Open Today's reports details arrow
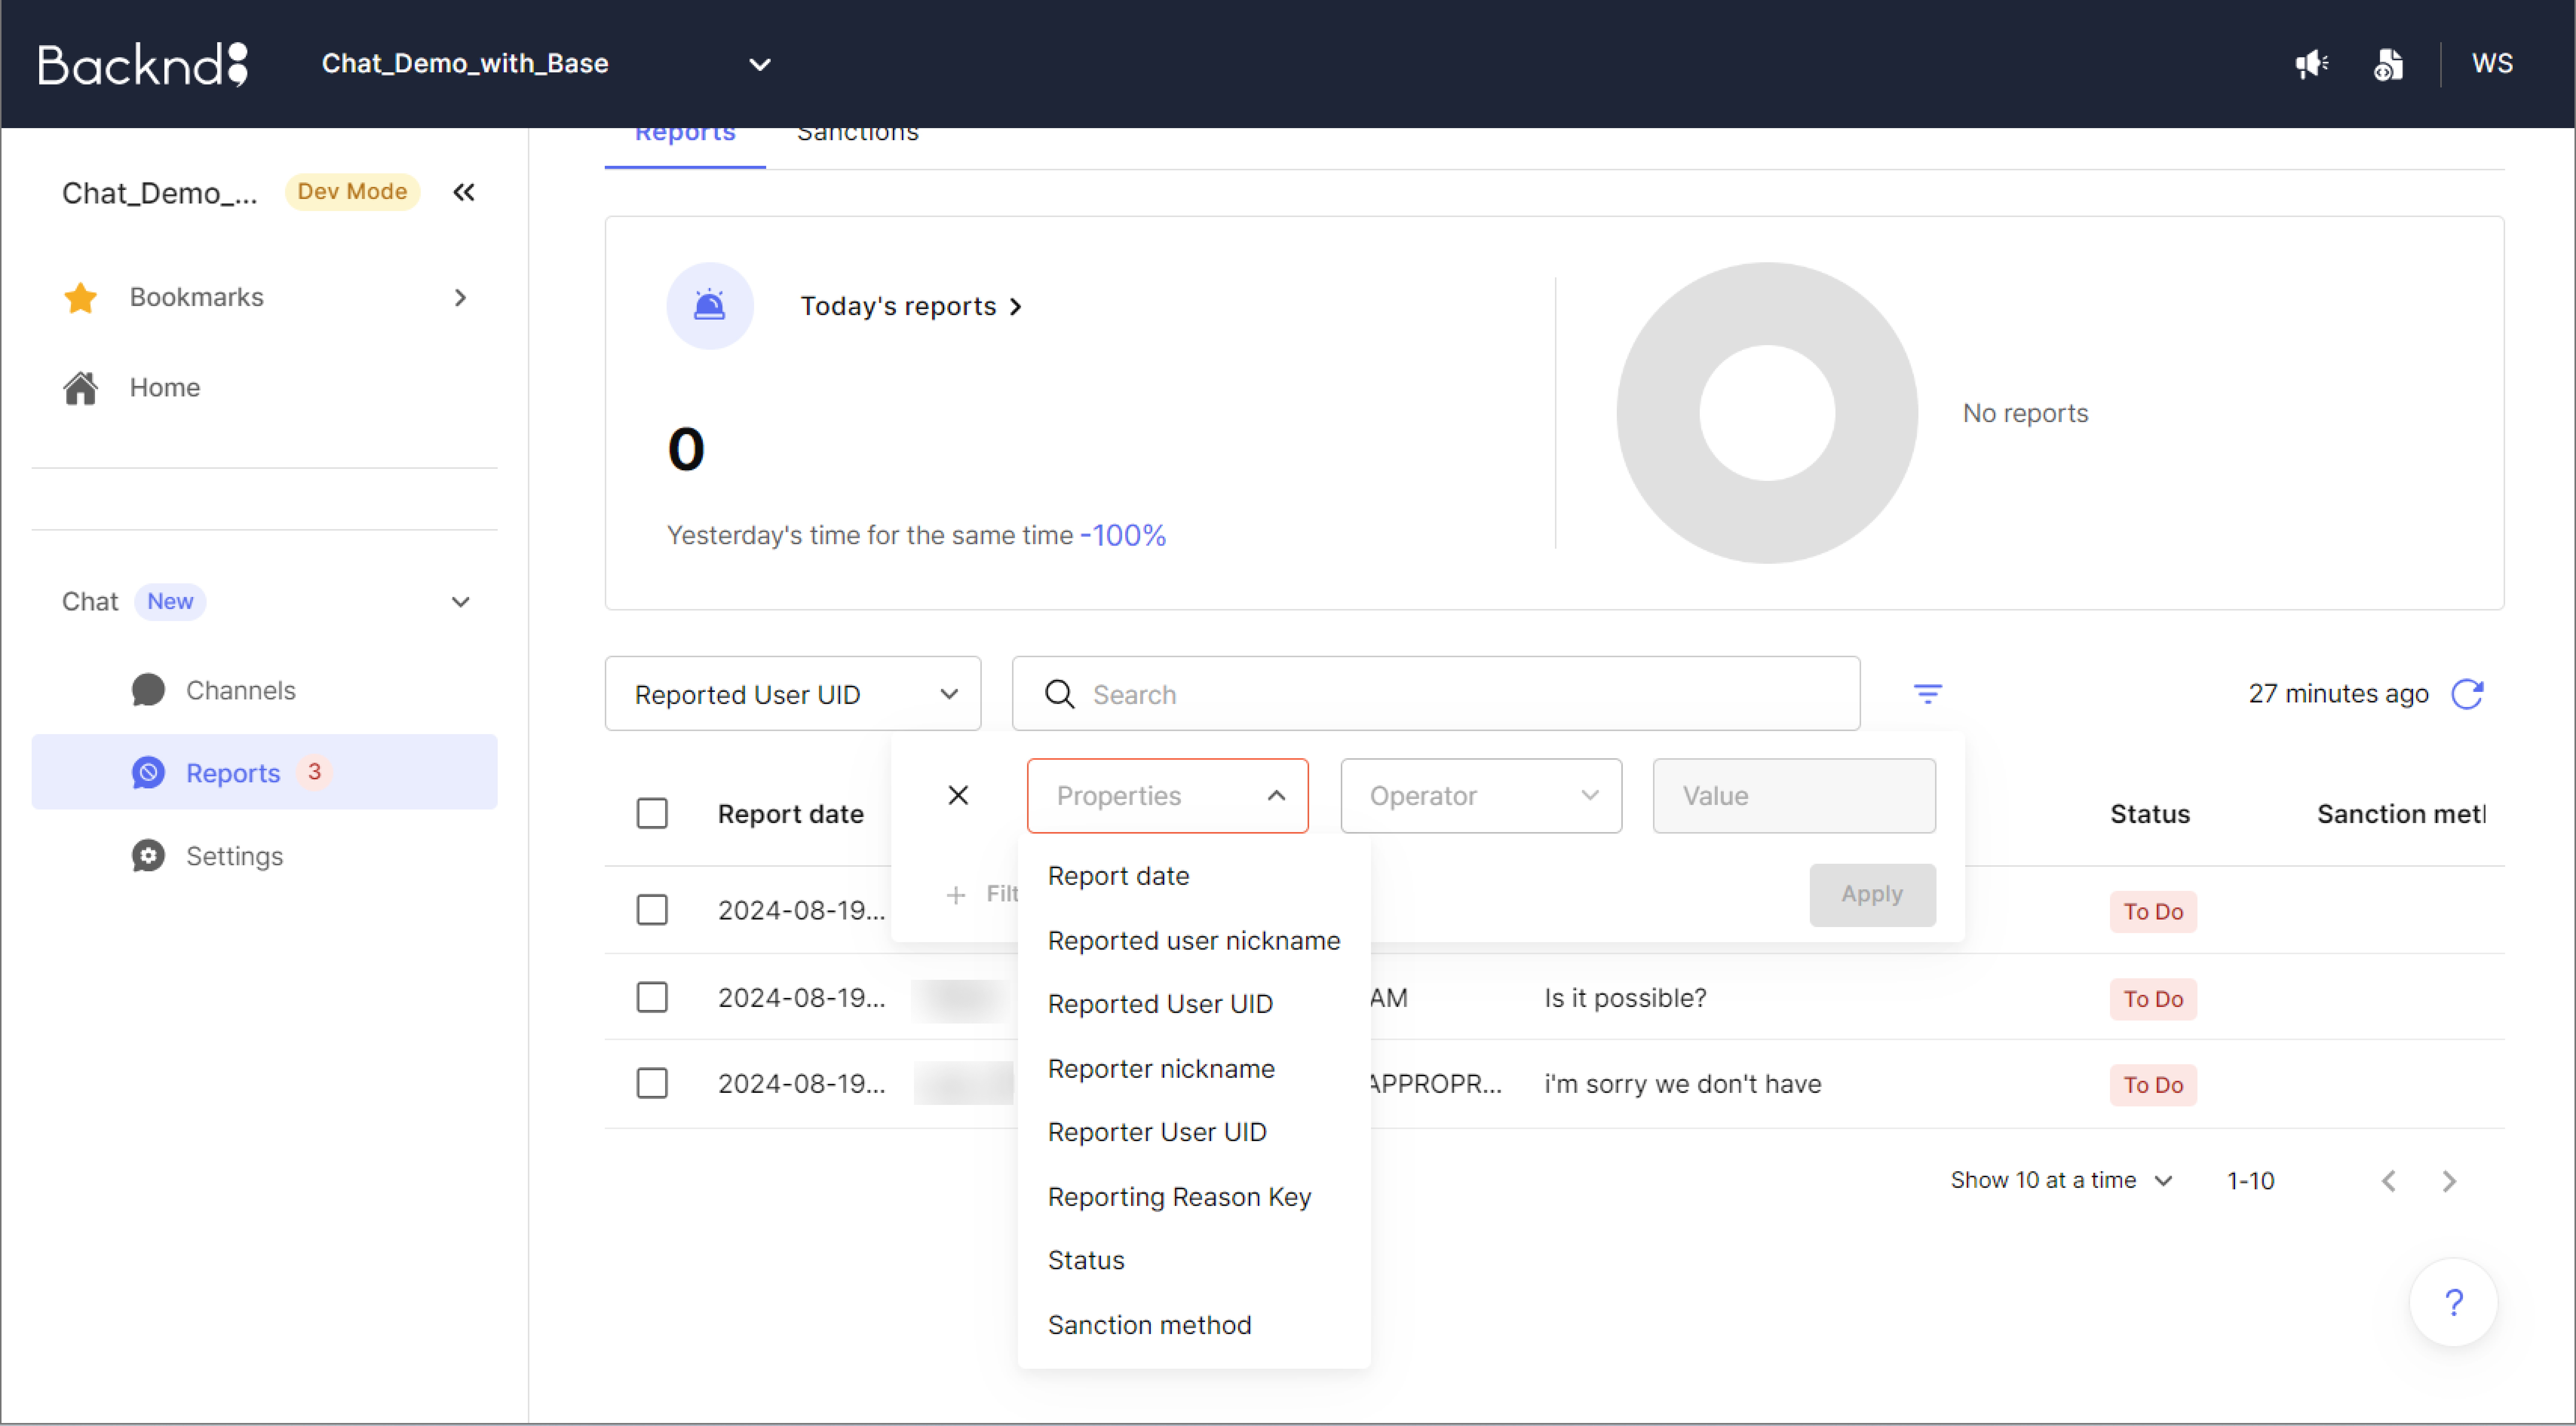This screenshot has width=2576, height=1426. pyautogui.click(x=1016, y=307)
